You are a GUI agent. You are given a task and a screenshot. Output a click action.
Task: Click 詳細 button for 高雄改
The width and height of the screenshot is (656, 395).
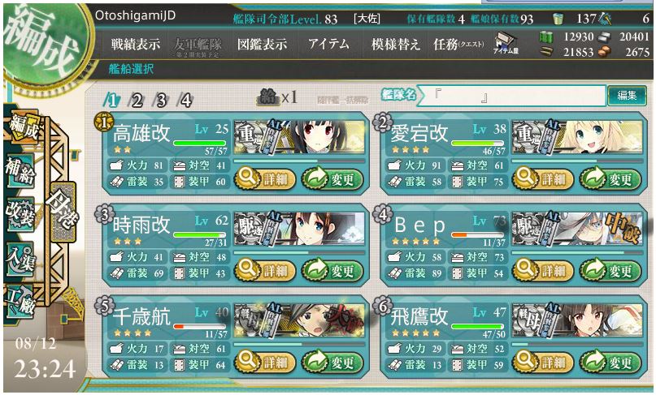[265, 179]
